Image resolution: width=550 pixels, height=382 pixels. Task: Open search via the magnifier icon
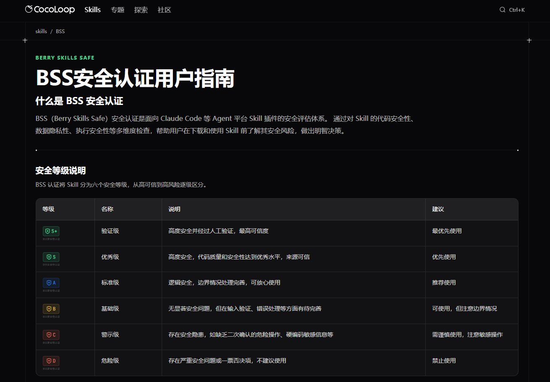502,10
